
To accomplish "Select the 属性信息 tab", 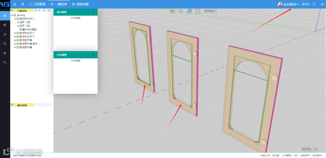I will tap(22, 105).
